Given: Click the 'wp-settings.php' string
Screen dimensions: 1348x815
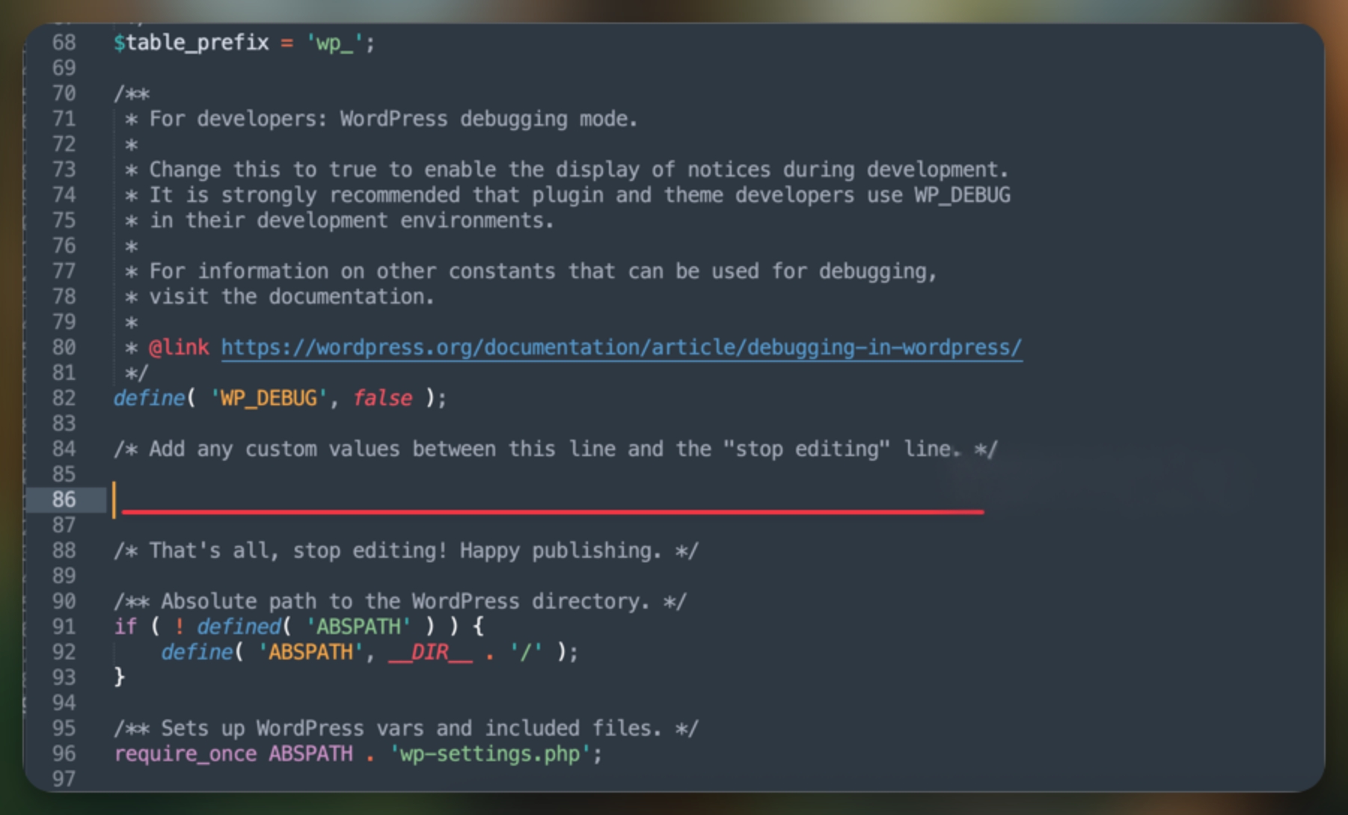Looking at the screenshot, I should [489, 754].
